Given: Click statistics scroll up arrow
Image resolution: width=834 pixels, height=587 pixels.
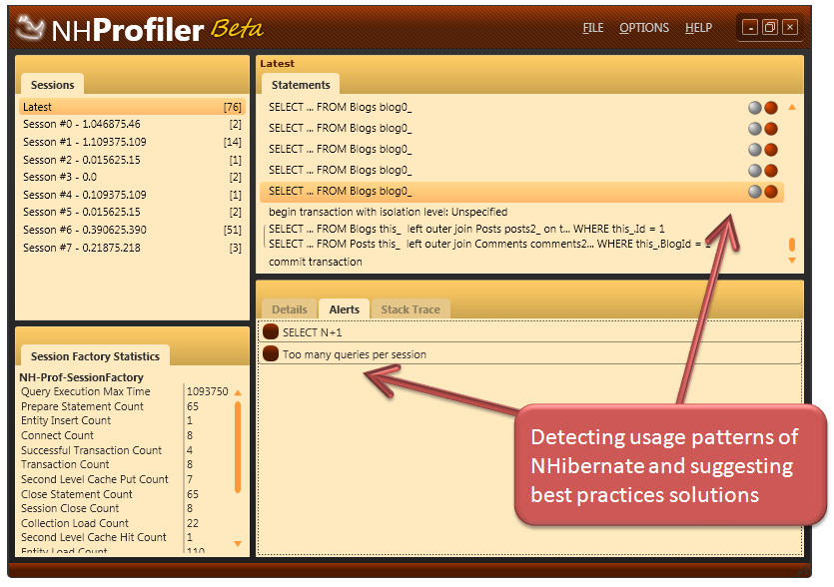Looking at the screenshot, I should 238,393.
